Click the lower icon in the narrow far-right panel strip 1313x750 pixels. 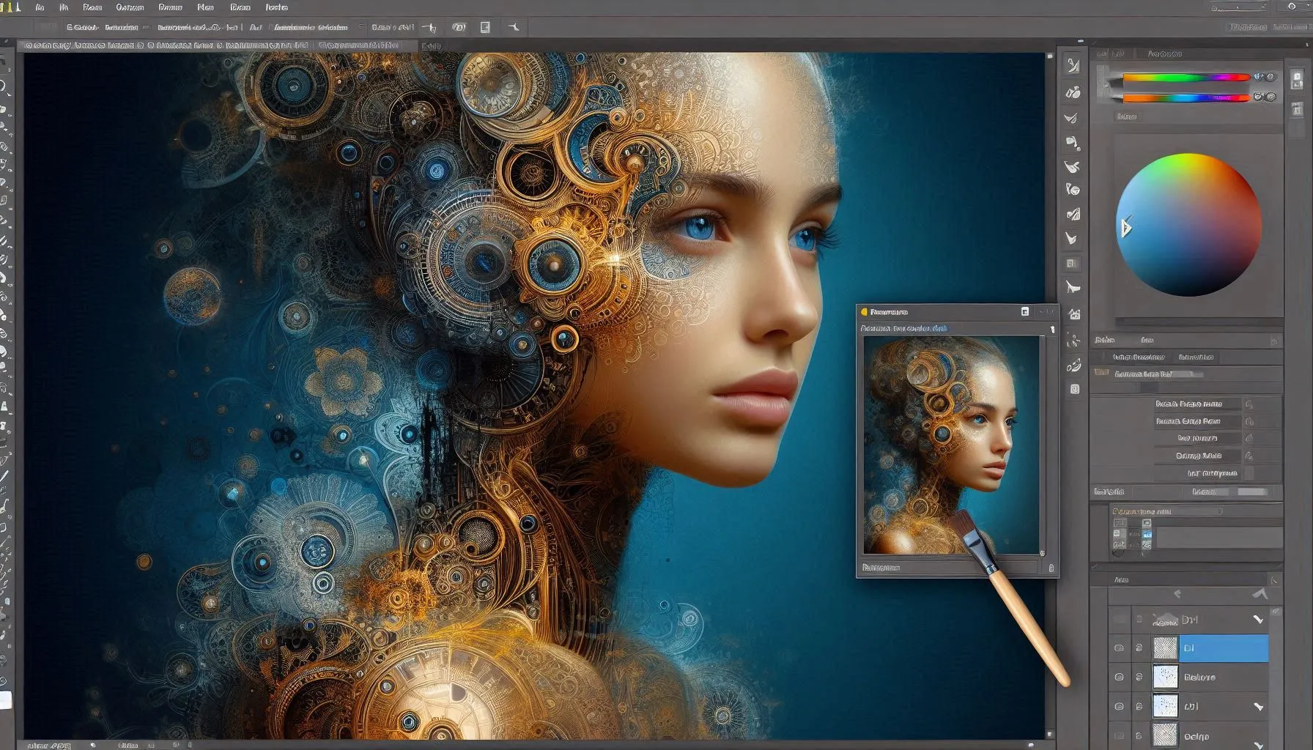tap(1298, 110)
